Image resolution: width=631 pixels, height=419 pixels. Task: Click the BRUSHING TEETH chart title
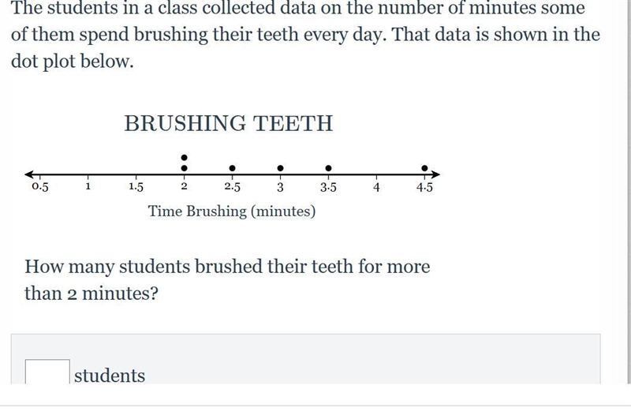pos(229,123)
